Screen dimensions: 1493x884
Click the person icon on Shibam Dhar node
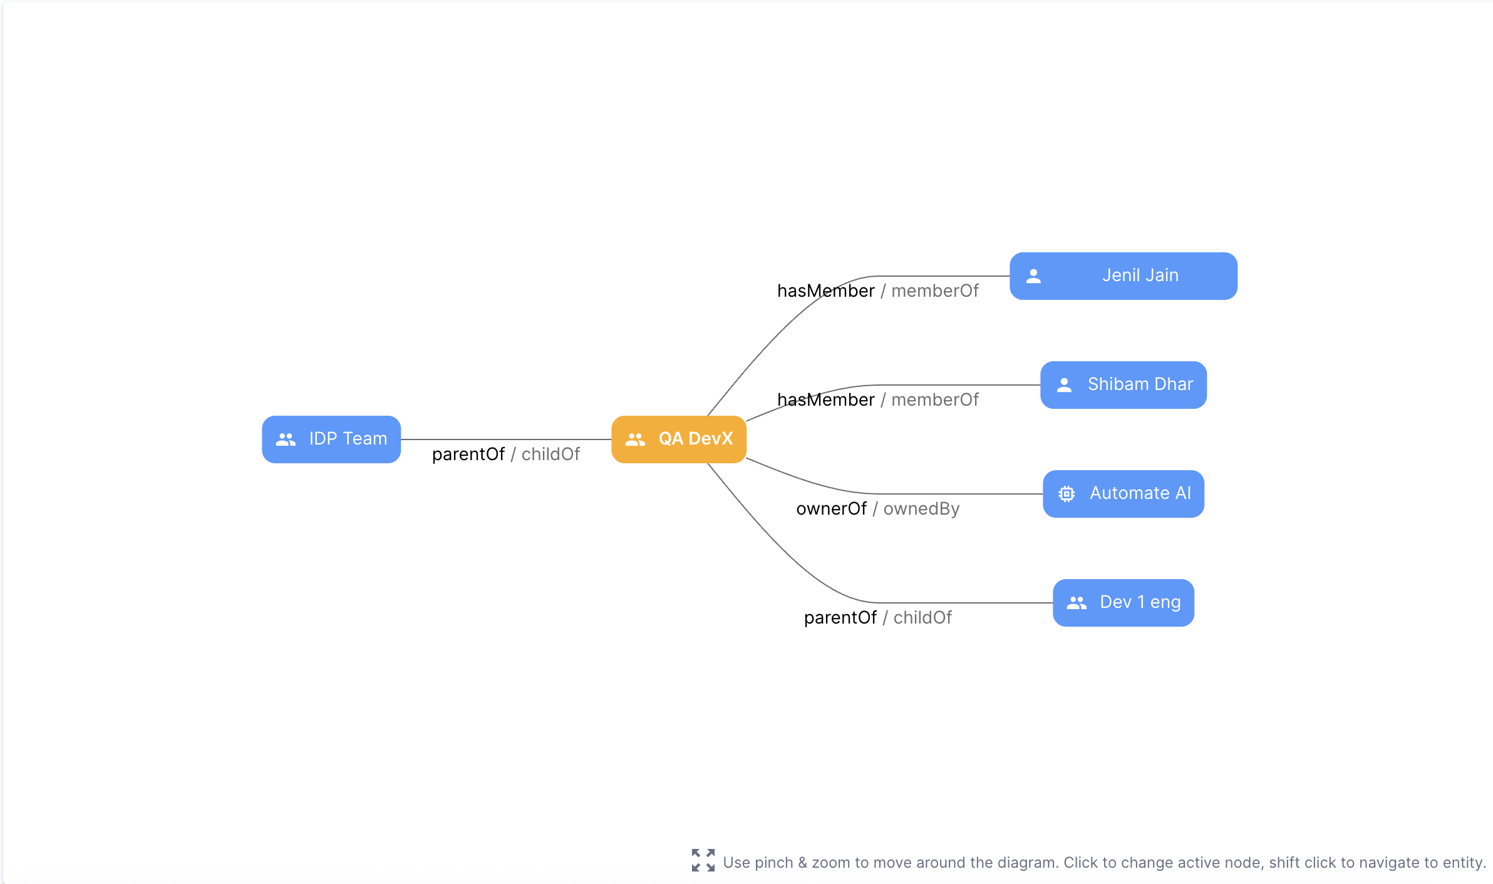coord(1064,385)
